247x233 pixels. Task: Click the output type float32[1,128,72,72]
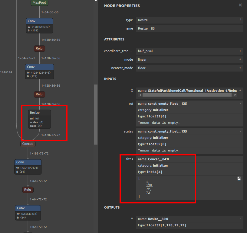166,225
